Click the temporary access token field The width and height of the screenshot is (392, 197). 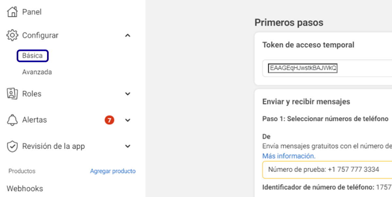click(x=327, y=68)
